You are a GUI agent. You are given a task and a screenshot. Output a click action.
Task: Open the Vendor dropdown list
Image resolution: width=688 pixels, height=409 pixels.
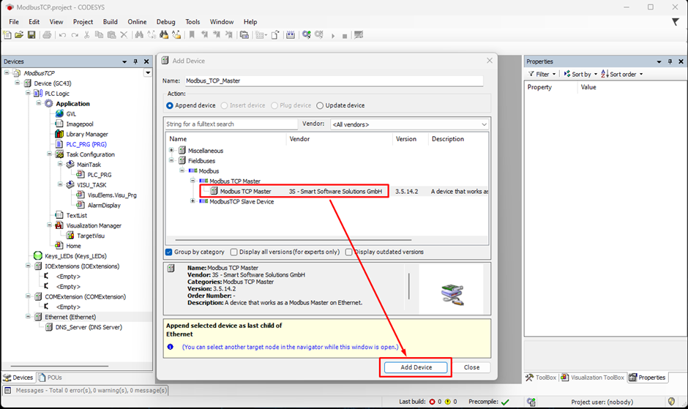(x=484, y=124)
